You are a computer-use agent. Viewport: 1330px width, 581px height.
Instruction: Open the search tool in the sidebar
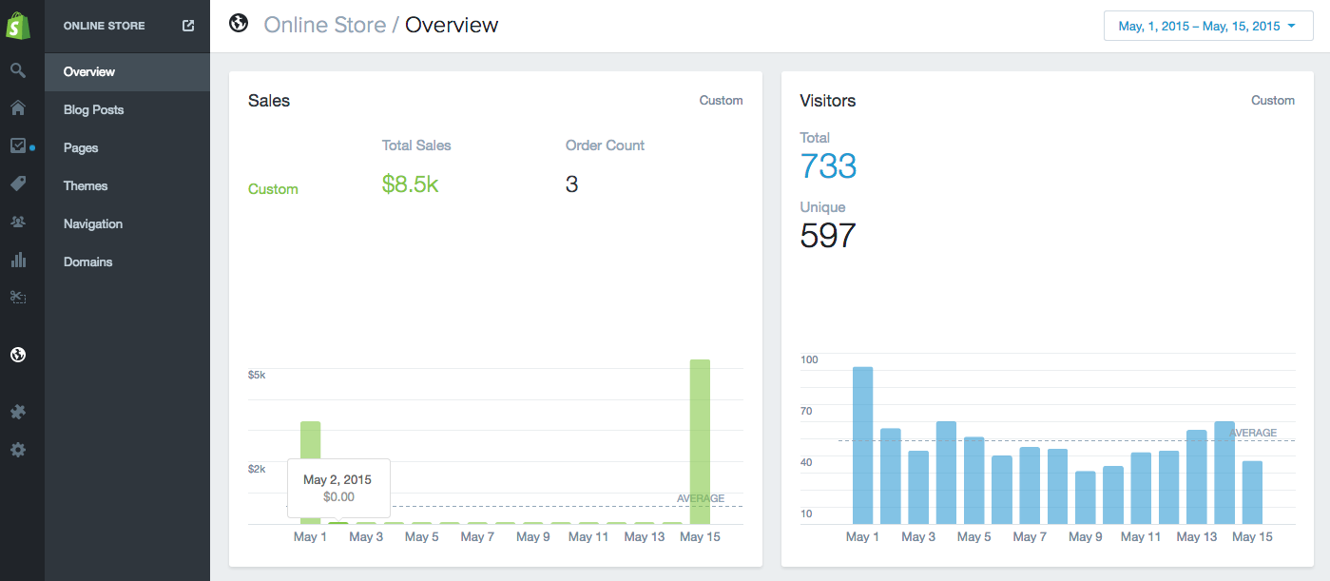[x=19, y=70]
